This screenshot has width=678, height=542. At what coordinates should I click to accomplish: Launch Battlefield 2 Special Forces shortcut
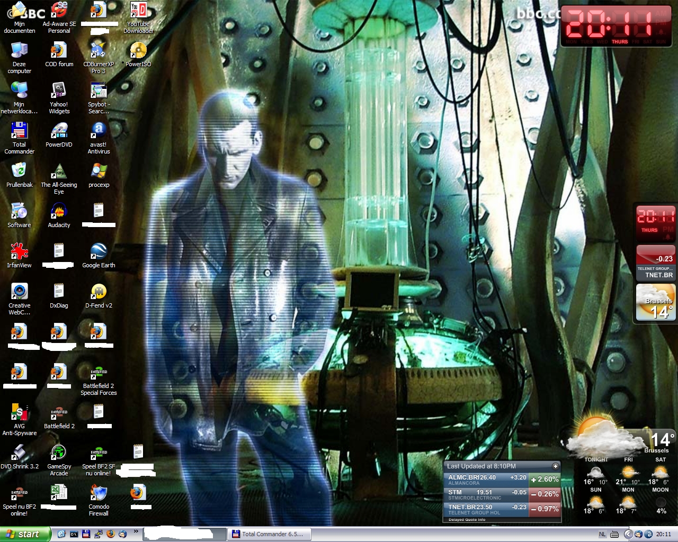click(99, 373)
